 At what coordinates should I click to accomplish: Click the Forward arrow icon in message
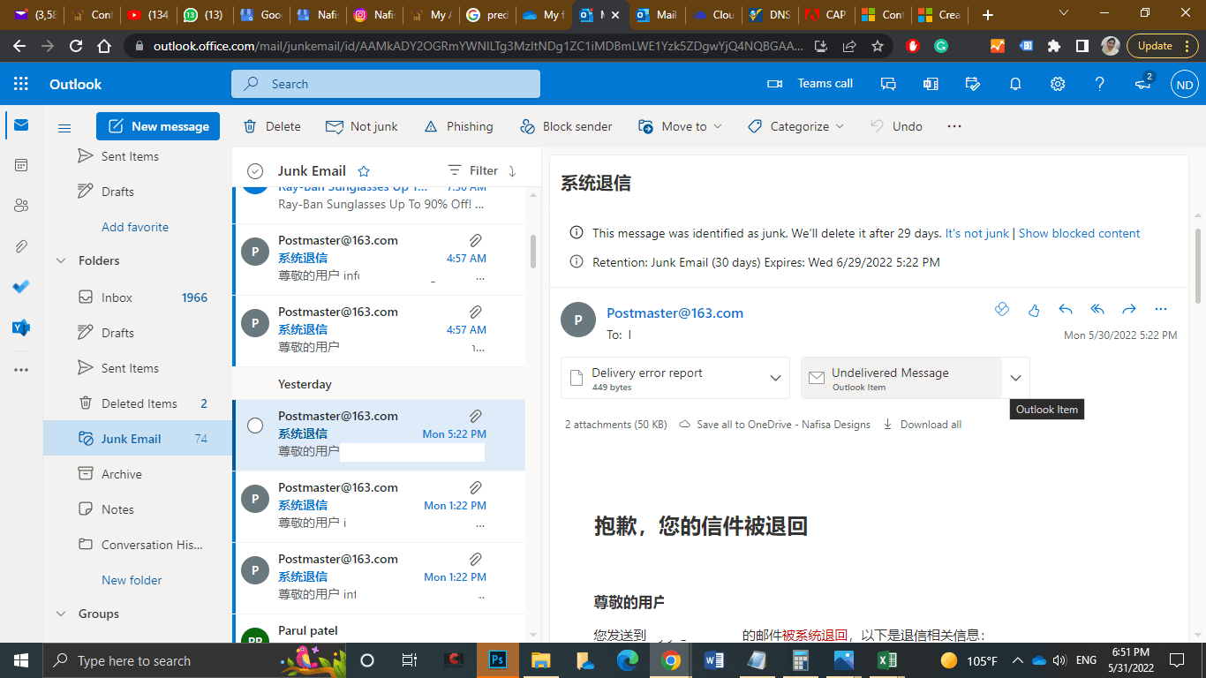pos(1129,310)
